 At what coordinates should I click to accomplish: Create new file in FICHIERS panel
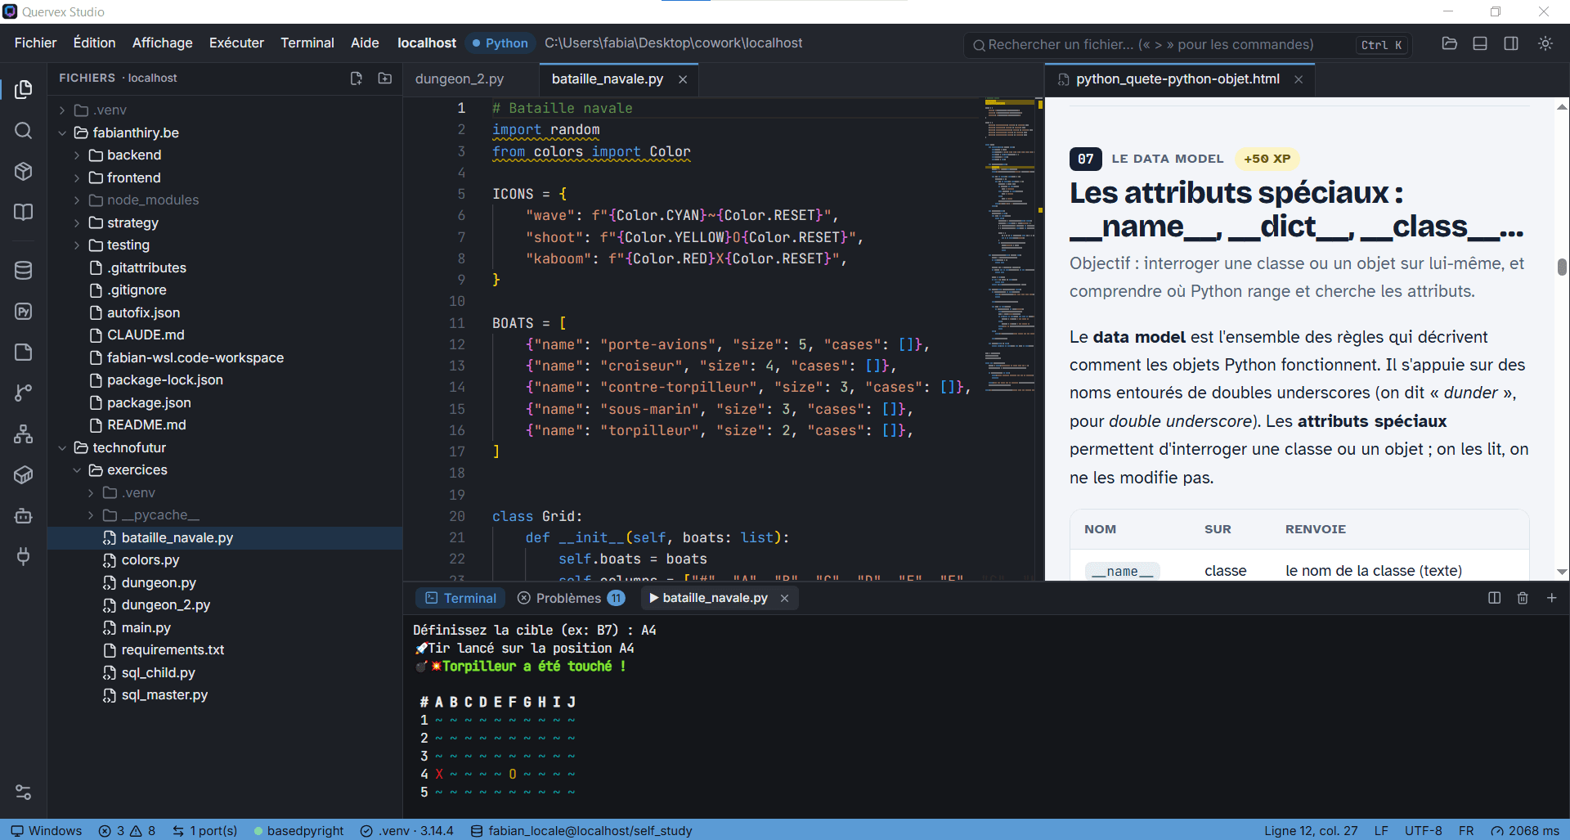click(x=357, y=79)
